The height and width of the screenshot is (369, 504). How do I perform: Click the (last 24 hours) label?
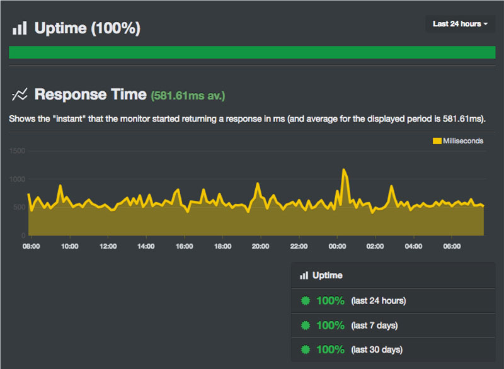(x=379, y=301)
